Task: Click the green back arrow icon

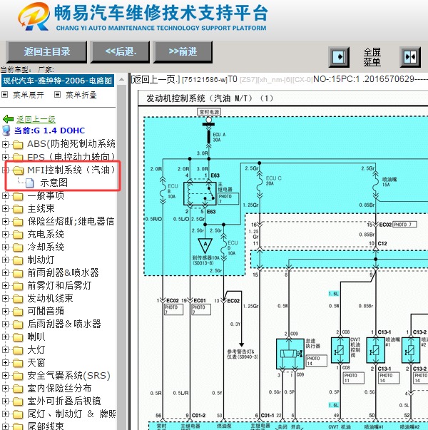Action: click(8, 119)
